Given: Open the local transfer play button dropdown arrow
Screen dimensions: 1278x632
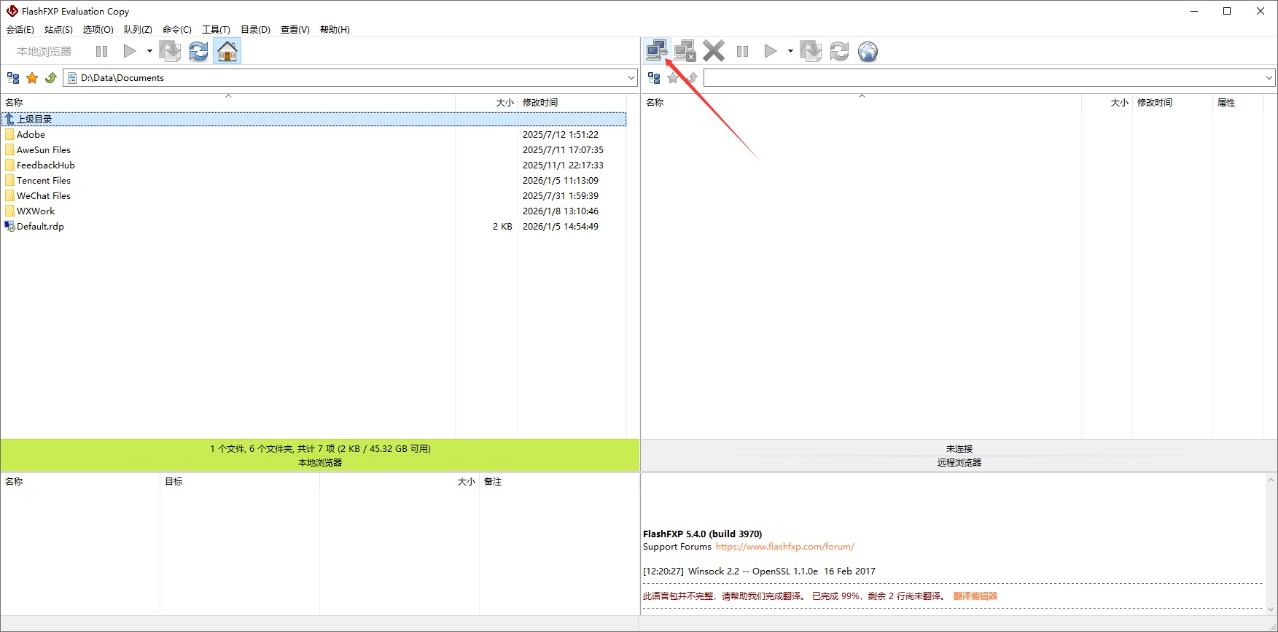Looking at the screenshot, I should [149, 51].
